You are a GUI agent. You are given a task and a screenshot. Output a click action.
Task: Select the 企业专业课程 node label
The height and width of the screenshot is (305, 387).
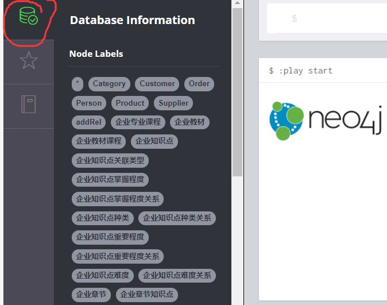[x=138, y=122]
